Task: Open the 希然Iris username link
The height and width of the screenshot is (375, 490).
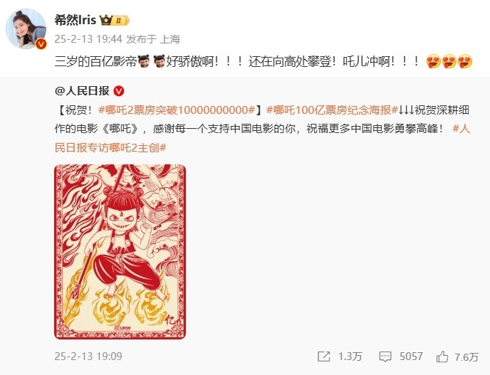Action: coord(75,21)
